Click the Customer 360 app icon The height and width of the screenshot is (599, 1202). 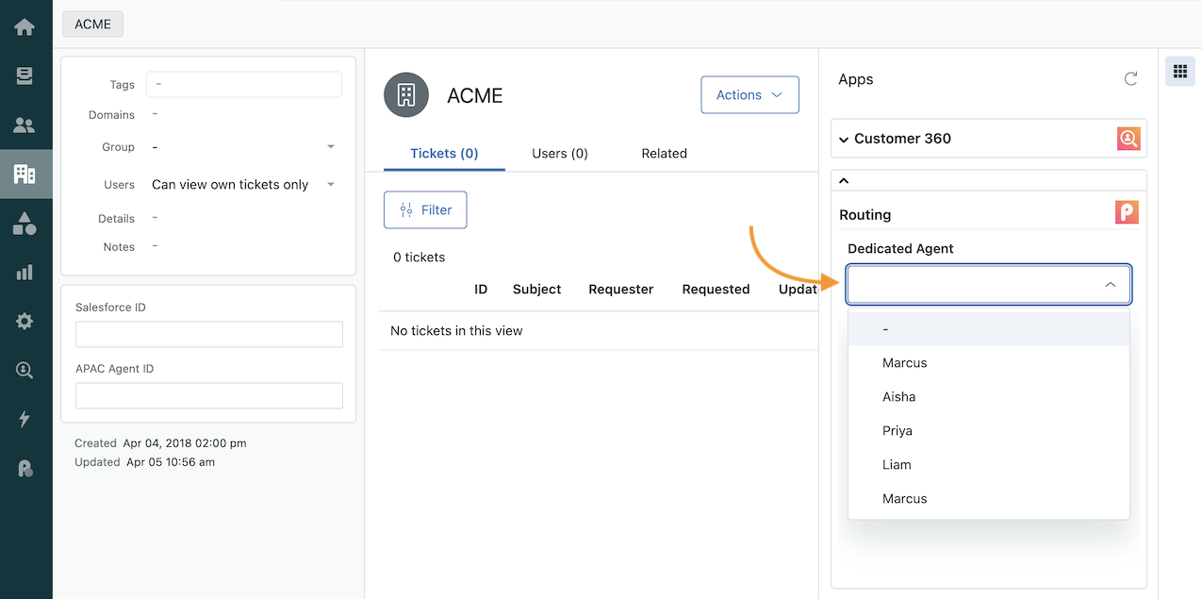tap(1128, 139)
